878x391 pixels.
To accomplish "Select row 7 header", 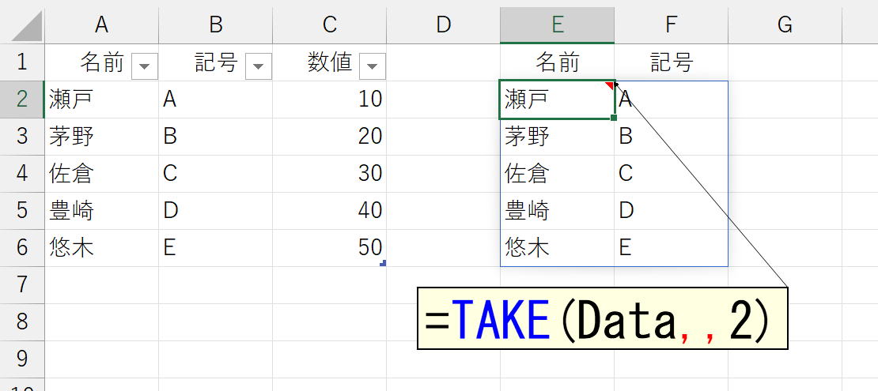I will 22,285.
